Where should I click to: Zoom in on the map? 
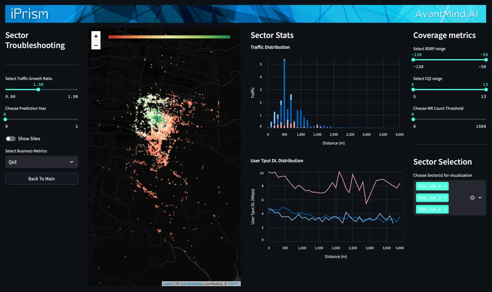(x=96, y=36)
